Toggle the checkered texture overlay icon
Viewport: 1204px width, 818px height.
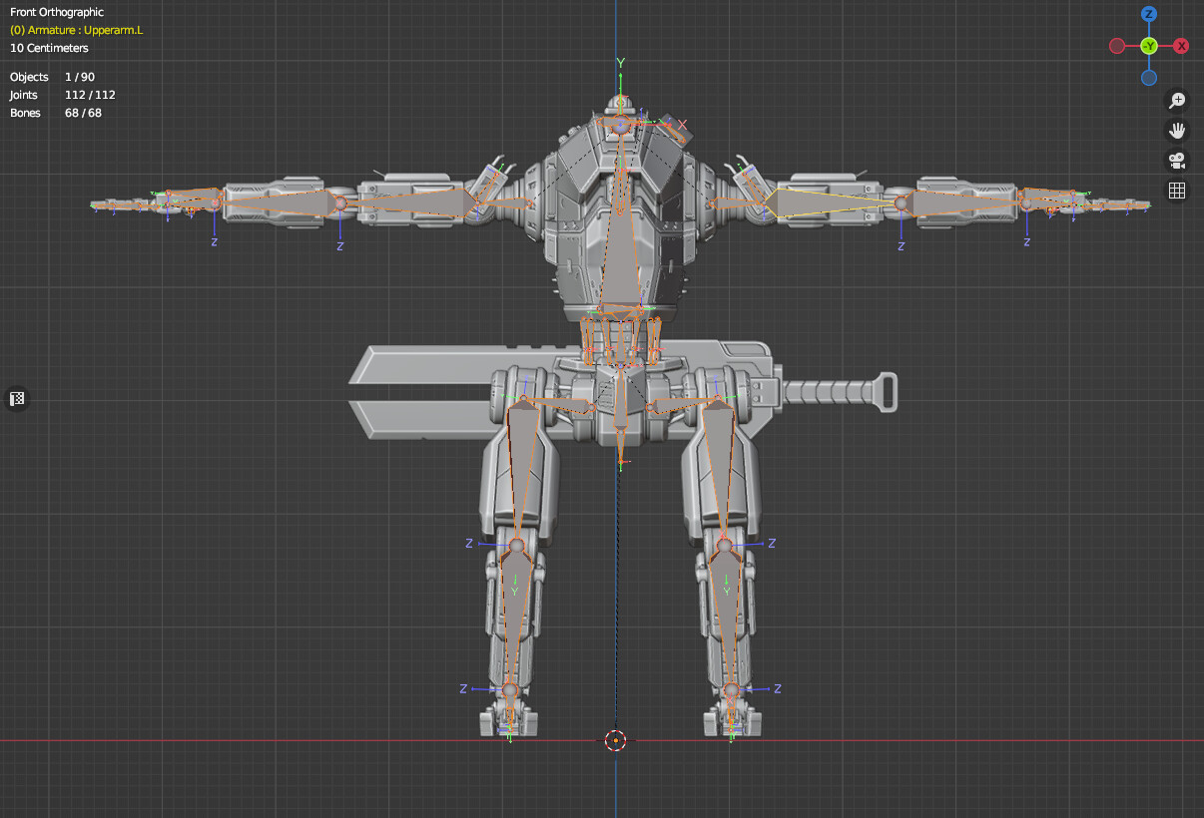click(16, 398)
